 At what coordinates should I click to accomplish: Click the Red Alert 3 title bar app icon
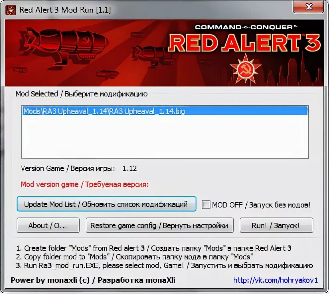click(x=11, y=10)
